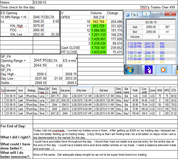Click the Trd column header
The height and width of the screenshot is (159, 178).
(x=3, y=90)
